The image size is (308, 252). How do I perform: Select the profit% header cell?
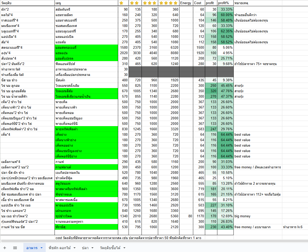(225, 3)
